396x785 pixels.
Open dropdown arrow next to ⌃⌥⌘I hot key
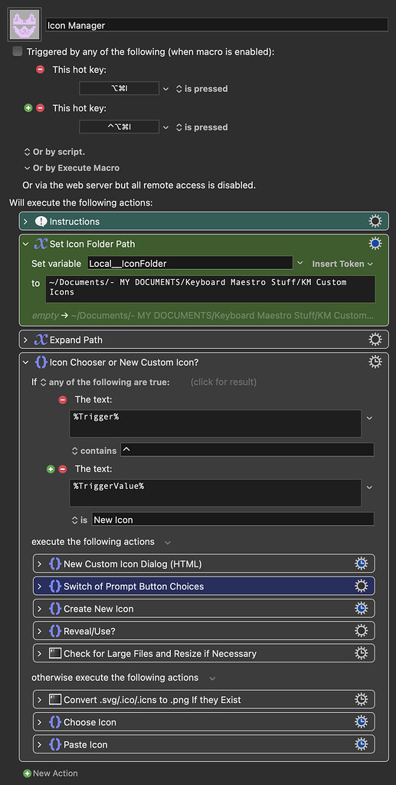pyautogui.click(x=166, y=127)
